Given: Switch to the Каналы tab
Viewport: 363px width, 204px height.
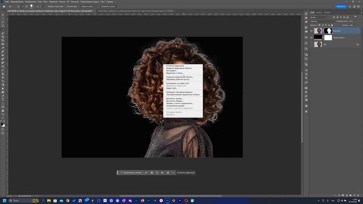Looking at the screenshot, I should (x=319, y=12).
